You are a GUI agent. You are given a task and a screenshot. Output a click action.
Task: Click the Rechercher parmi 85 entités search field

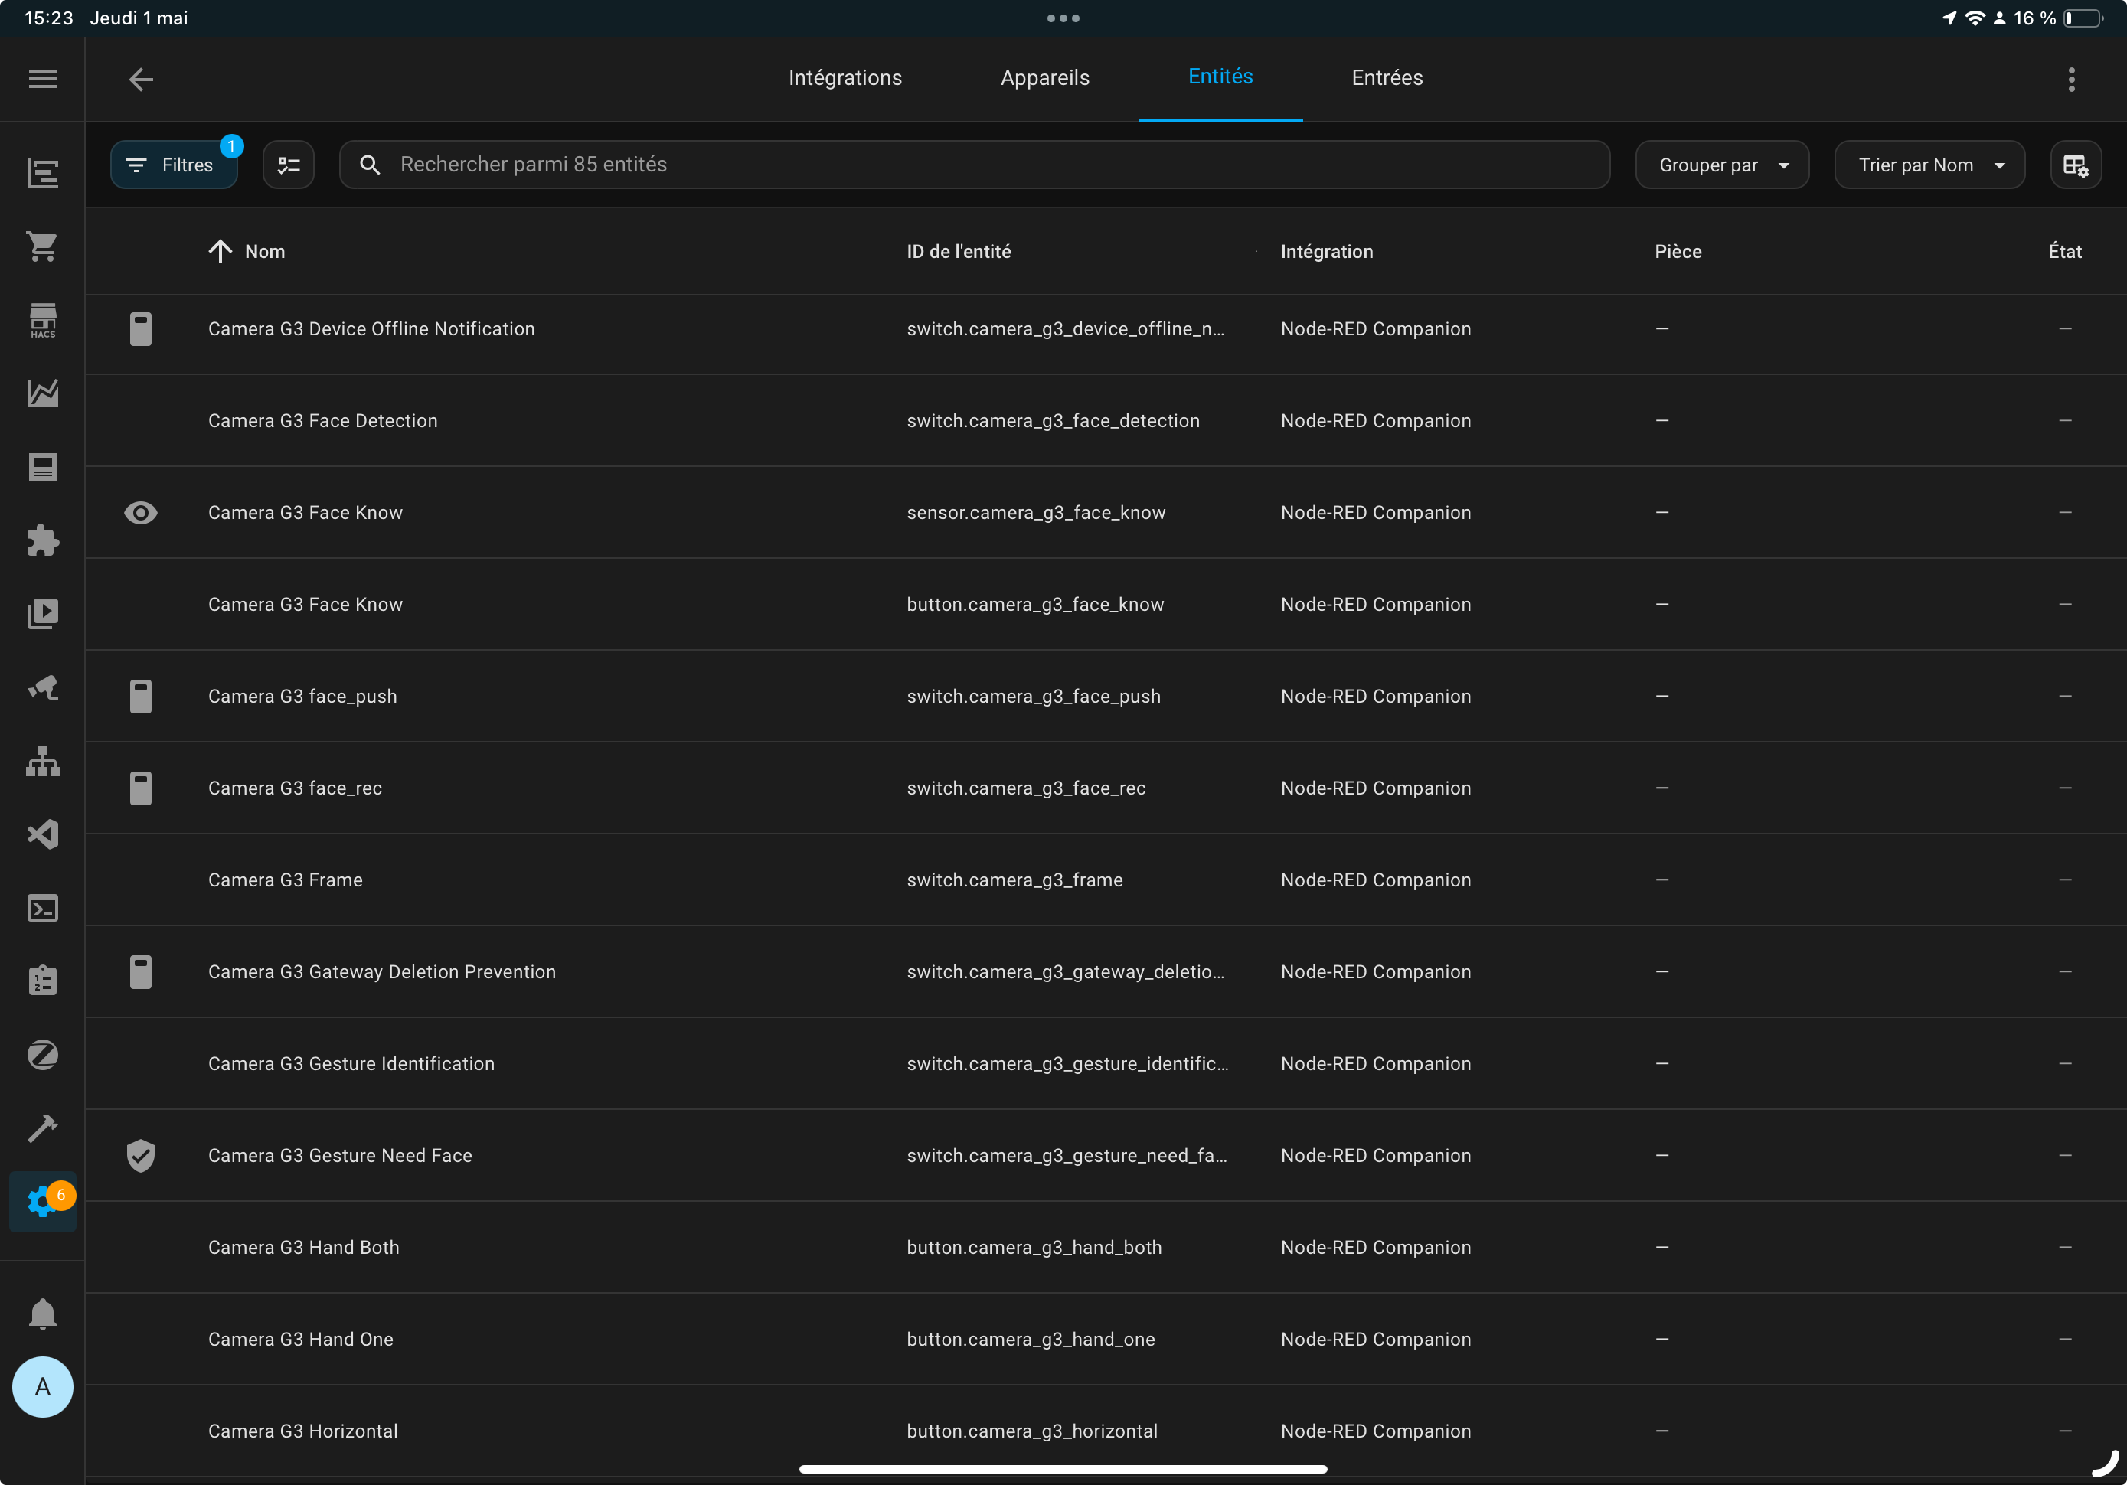click(974, 165)
